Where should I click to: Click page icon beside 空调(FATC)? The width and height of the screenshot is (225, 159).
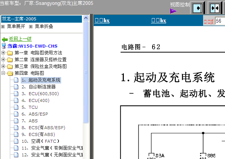click(x=16, y=141)
